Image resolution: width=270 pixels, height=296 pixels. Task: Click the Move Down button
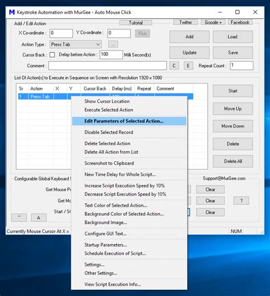(x=233, y=126)
